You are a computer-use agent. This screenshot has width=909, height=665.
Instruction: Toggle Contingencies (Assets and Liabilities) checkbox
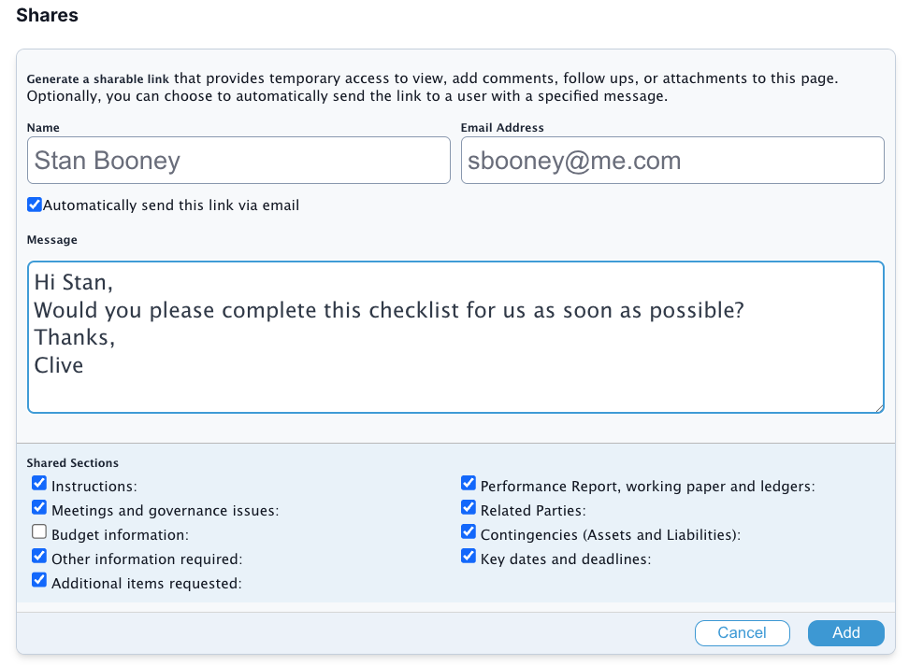click(x=469, y=531)
